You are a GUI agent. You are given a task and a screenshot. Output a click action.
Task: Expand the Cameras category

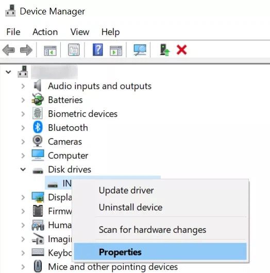coord(23,142)
